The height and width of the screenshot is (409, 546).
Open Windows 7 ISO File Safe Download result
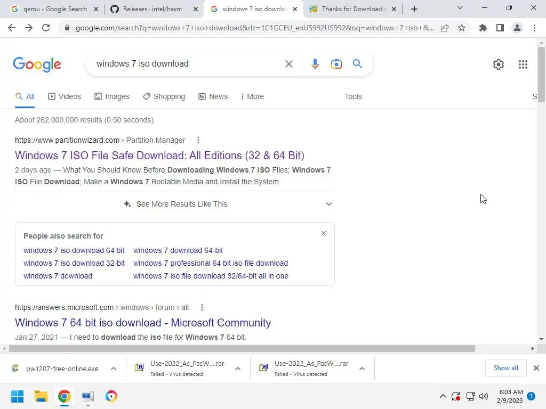pos(159,156)
